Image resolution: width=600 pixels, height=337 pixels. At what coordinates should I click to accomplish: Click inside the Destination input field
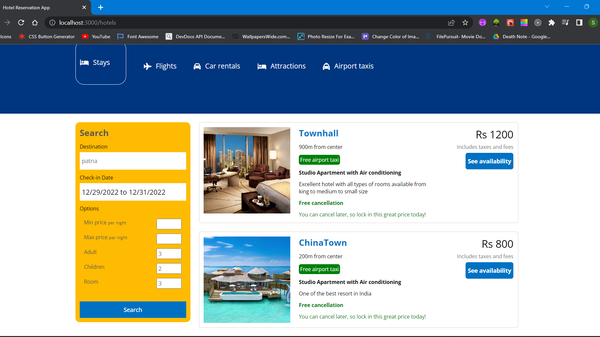click(x=132, y=161)
